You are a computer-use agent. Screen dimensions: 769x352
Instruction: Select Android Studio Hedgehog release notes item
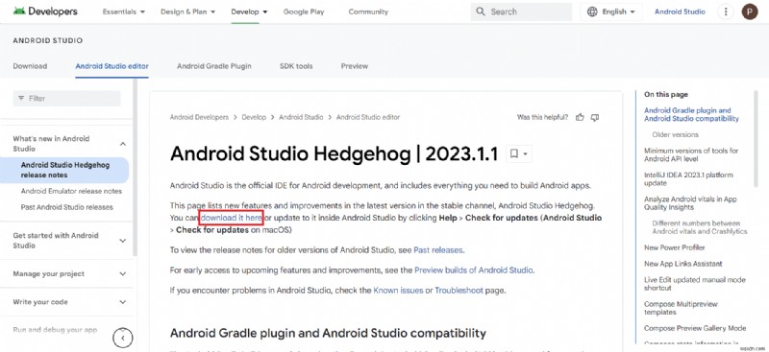[64, 170]
